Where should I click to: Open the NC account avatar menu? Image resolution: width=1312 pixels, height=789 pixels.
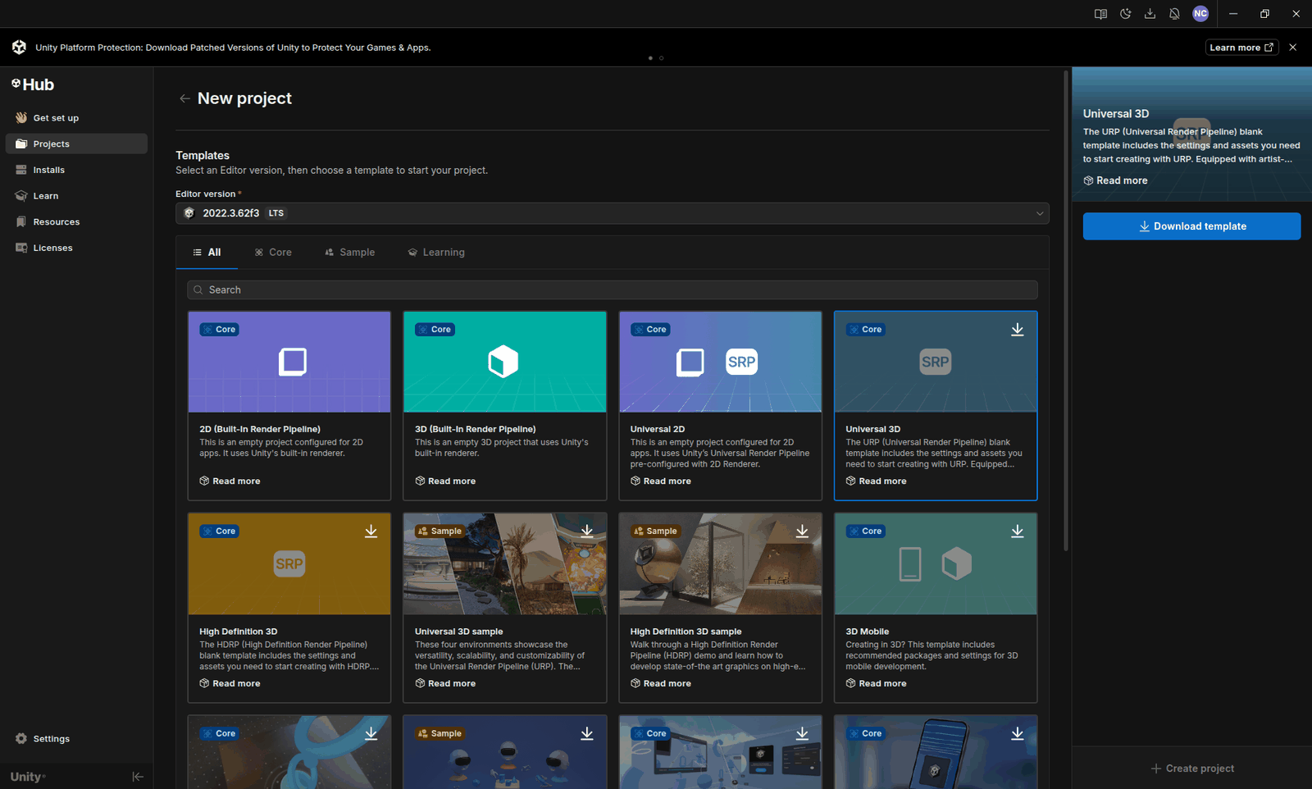pyautogui.click(x=1200, y=14)
